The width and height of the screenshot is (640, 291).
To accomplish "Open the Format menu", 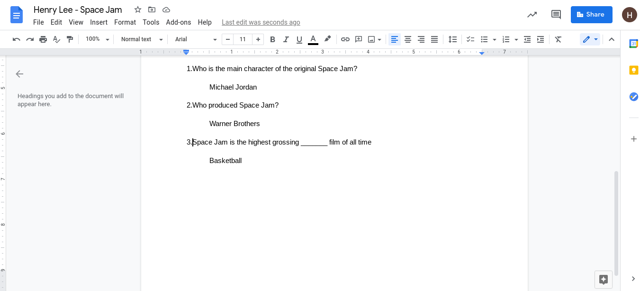I will [125, 22].
